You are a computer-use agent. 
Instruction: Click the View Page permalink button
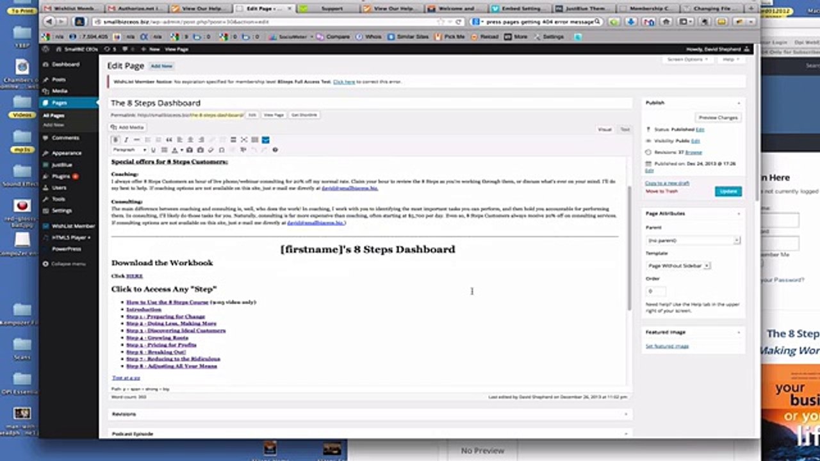tap(274, 115)
